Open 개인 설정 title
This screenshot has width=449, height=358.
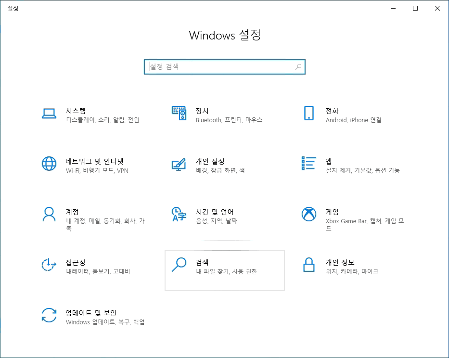pyautogui.click(x=210, y=161)
